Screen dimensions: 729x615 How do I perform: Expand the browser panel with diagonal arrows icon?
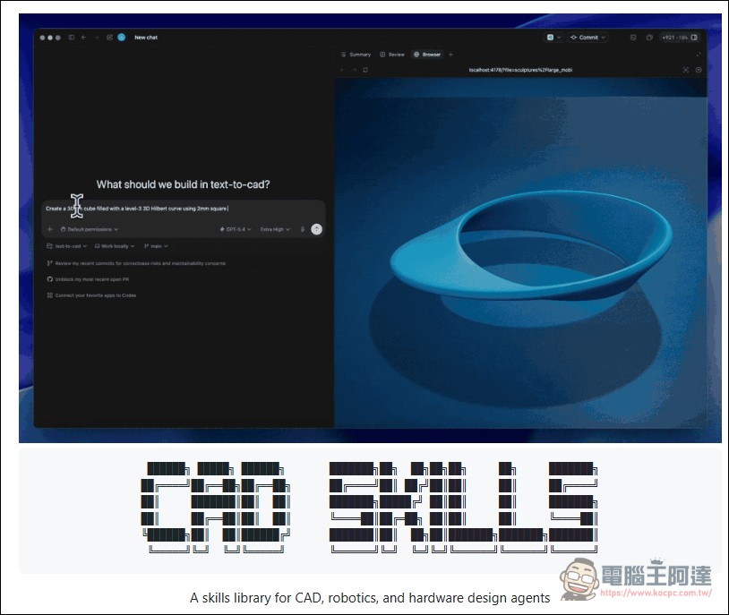point(699,55)
